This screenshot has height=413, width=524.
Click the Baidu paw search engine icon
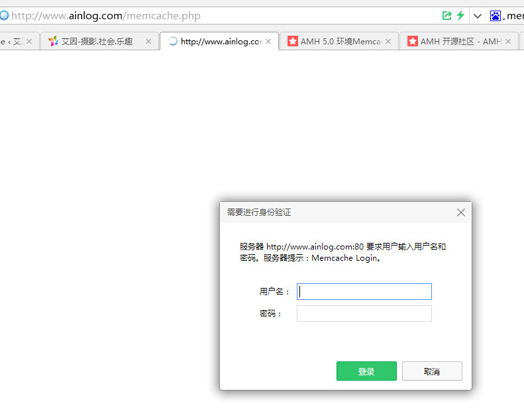(496, 16)
